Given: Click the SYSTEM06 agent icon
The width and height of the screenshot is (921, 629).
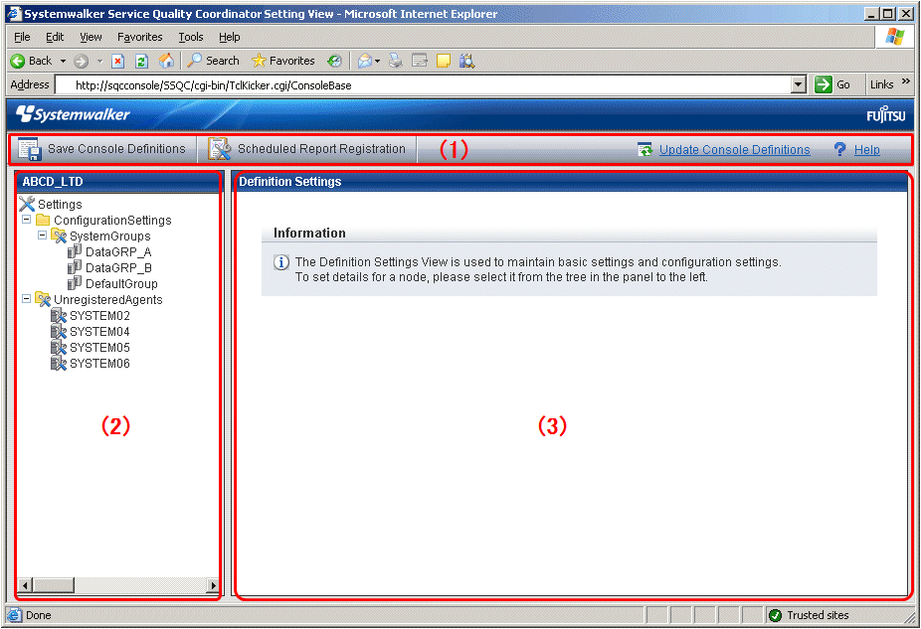Looking at the screenshot, I should pyautogui.click(x=58, y=364).
